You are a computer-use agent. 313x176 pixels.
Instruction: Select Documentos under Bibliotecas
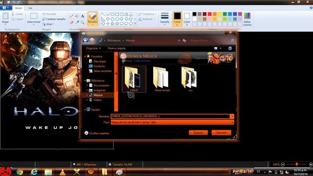tap(99, 86)
